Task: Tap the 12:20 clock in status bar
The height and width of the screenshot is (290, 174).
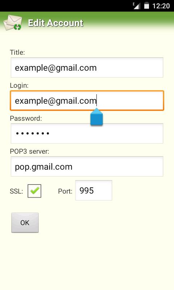Action: 161,6
